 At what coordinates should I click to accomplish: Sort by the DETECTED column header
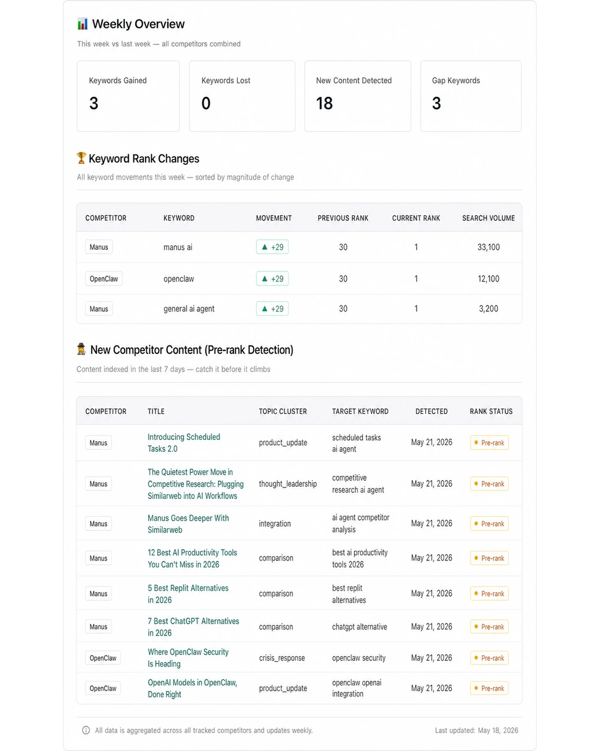tap(432, 412)
